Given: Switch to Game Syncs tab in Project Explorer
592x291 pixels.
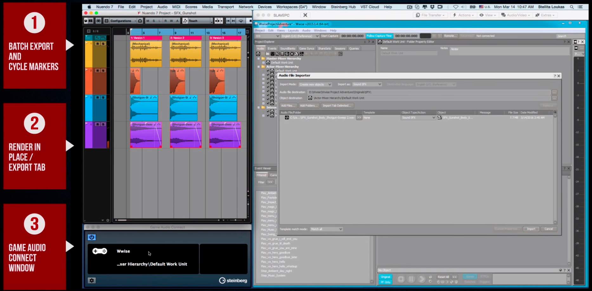Looking at the screenshot, I should pyautogui.click(x=307, y=48).
